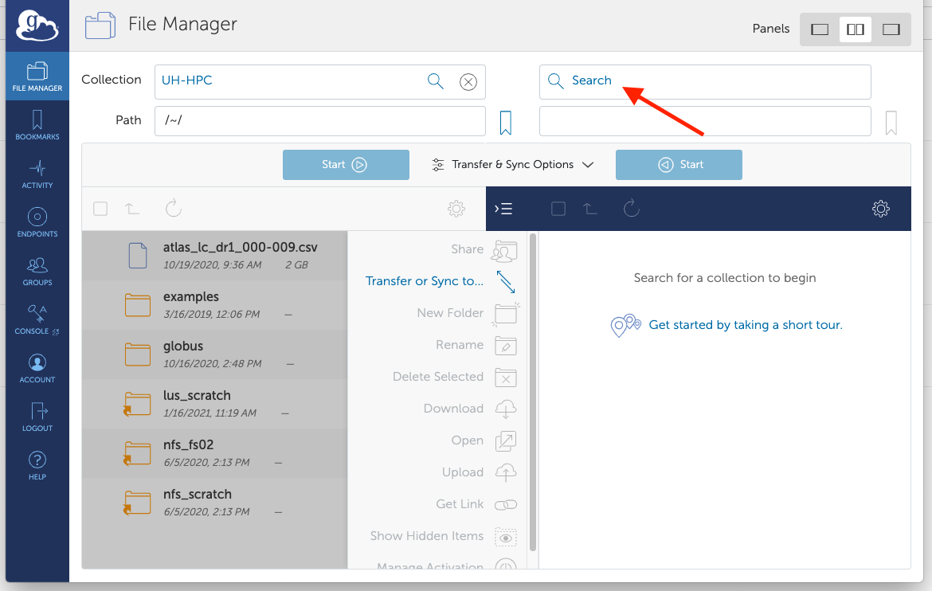Click the Globus cloud logo
932x591 pixels.
[37, 25]
